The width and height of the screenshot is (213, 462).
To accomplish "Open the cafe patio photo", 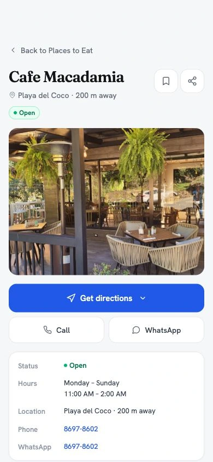I will (106, 201).
